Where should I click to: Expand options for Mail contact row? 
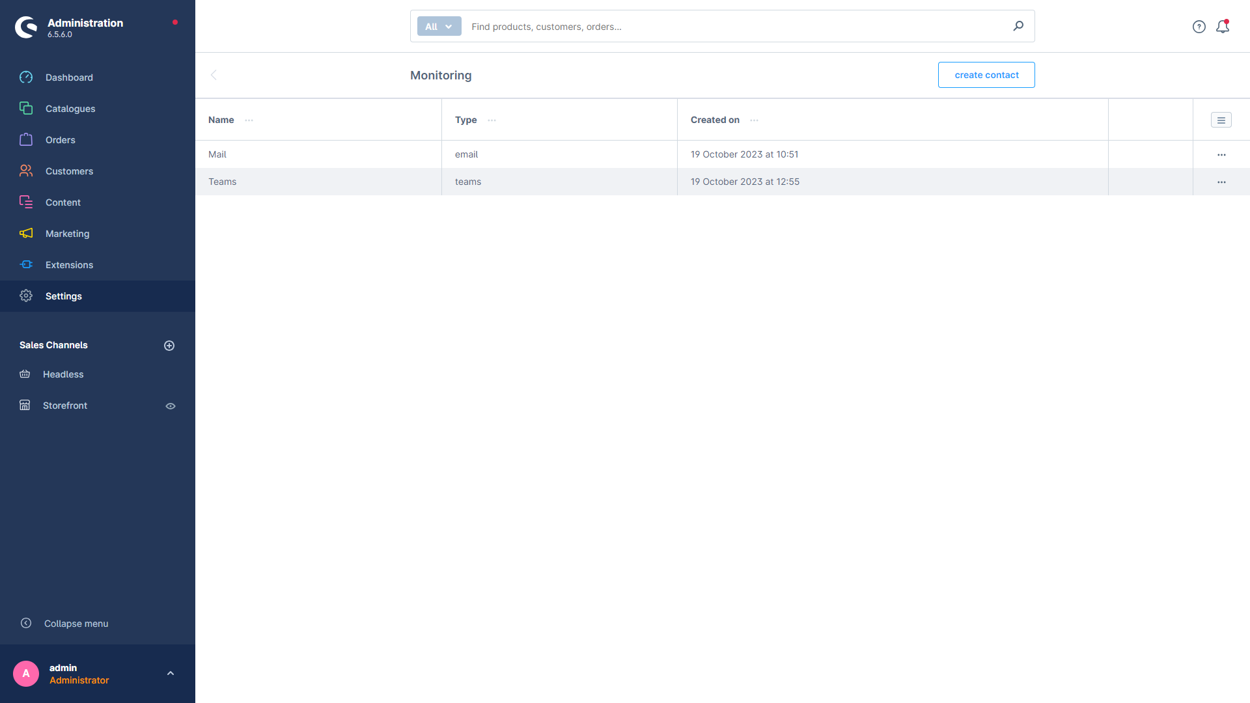click(x=1221, y=154)
